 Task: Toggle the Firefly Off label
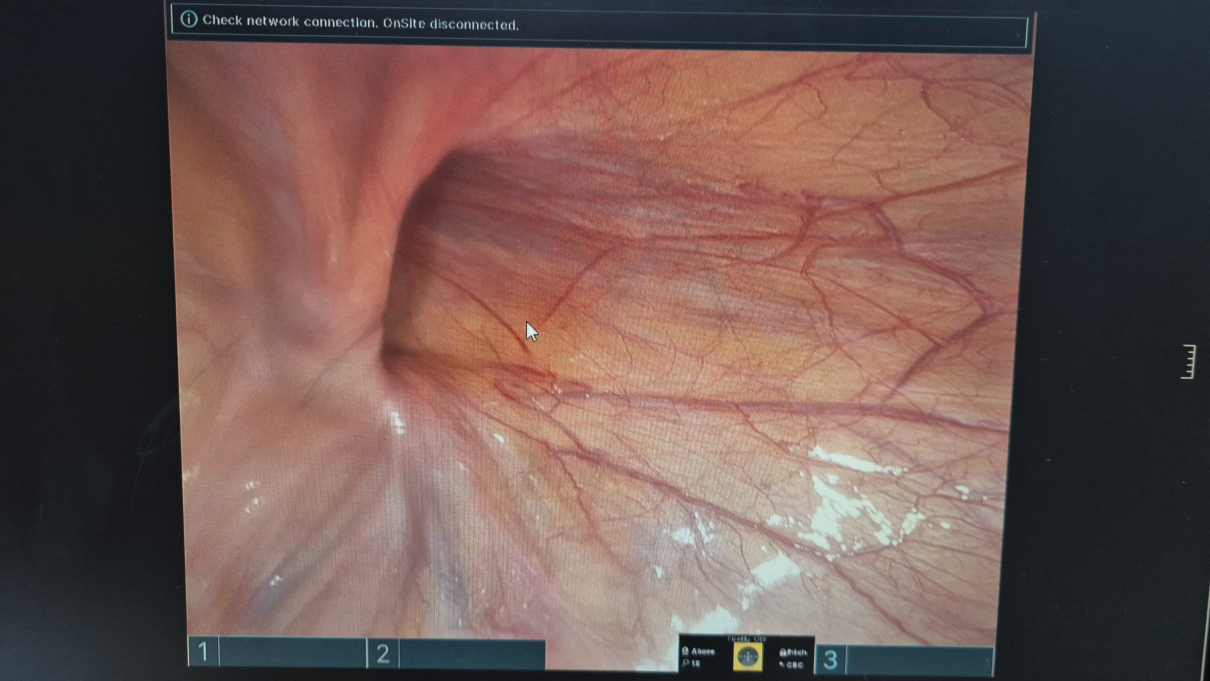pyautogui.click(x=747, y=639)
